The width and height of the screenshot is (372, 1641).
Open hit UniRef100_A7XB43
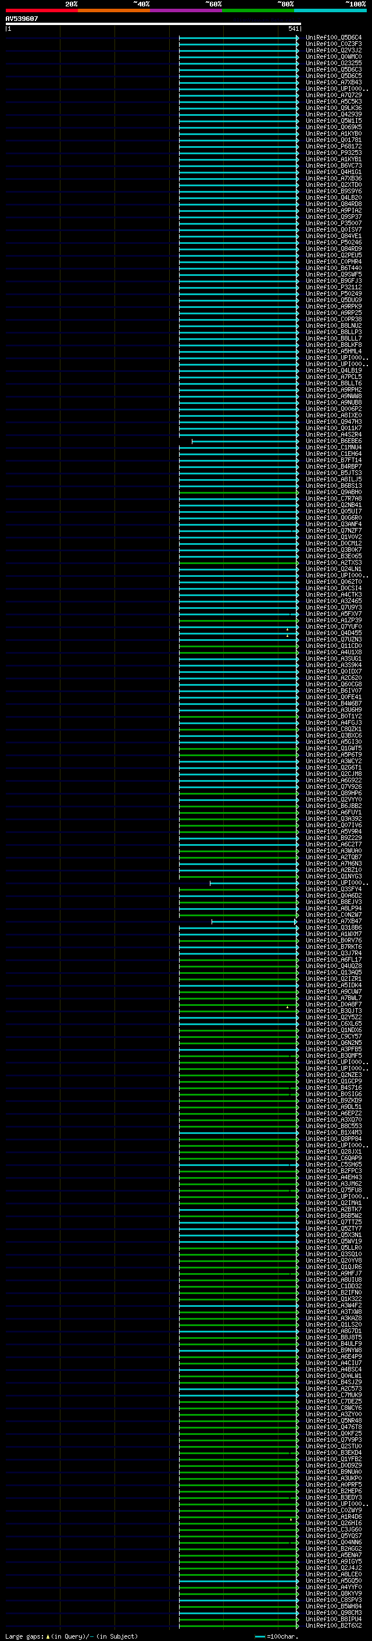coord(333,82)
